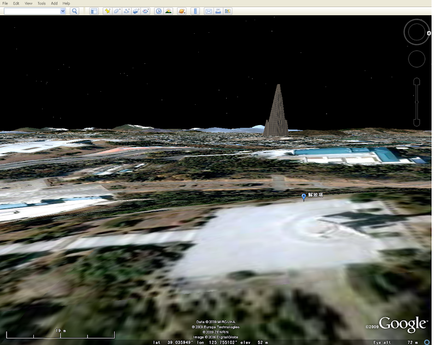Screen dimensions: 437x345
Task: Click the zoom slider bottom end
Action: 417,122
